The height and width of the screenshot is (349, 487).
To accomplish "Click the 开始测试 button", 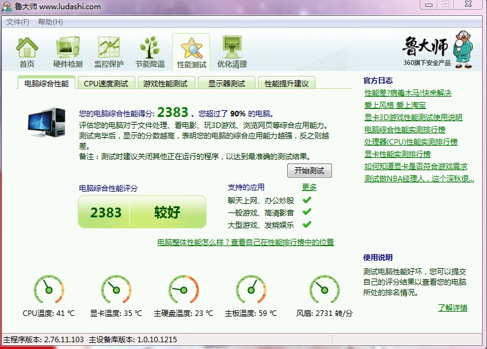I will click(309, 170).
